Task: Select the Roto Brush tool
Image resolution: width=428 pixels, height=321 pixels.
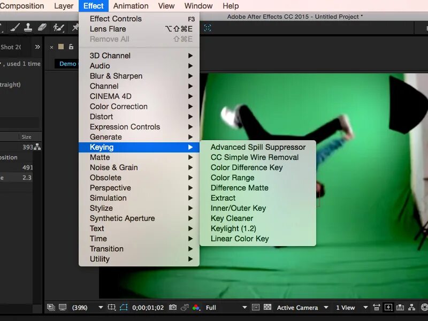Action: pos(58,28)
